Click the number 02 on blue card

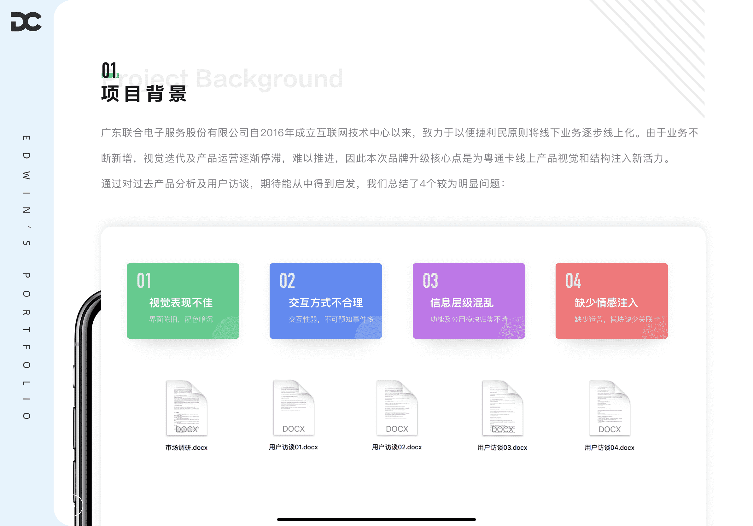[x=287, y=281]
